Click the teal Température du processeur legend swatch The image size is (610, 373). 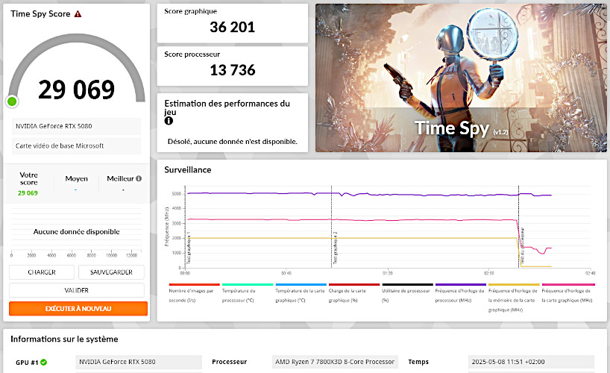(x=248, y=285)
